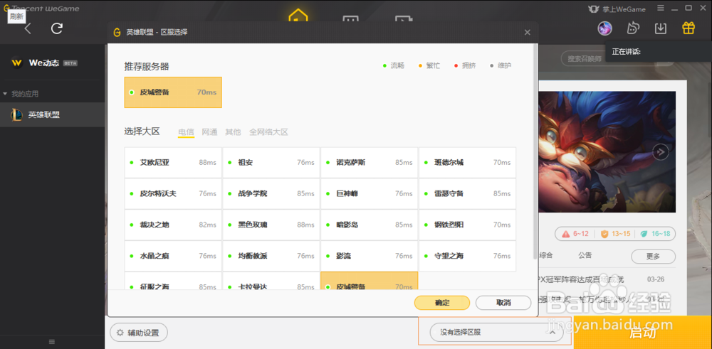Select server 水晶之痕
This screenshot has height=349, width=712.
173,256
